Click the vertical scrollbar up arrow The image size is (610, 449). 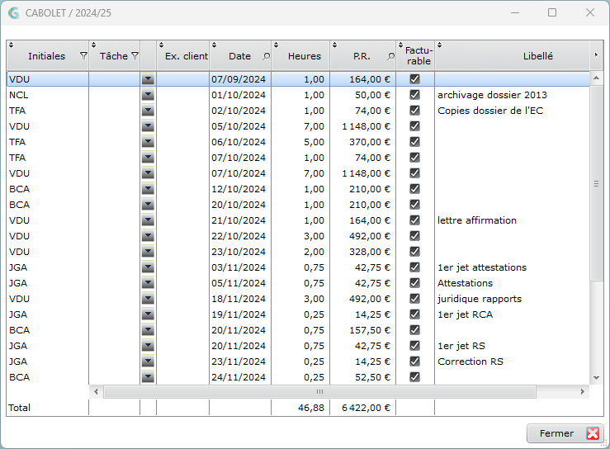596,78
